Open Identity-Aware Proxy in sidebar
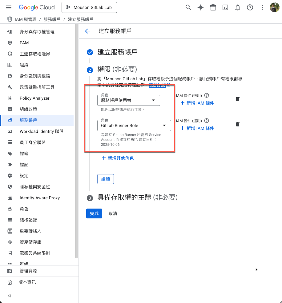This screenshot has height=303, width=282. (x=37, y=198)
